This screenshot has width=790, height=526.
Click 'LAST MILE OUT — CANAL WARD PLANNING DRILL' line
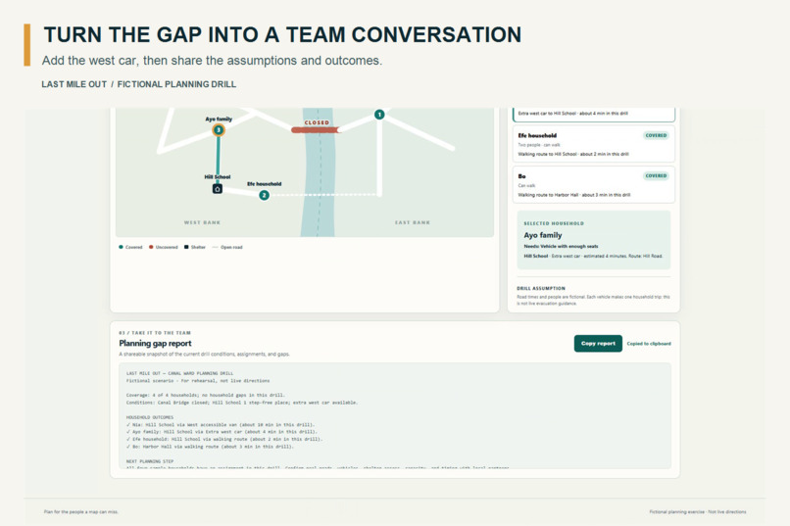pyautogui.click(x=180, y=373)
